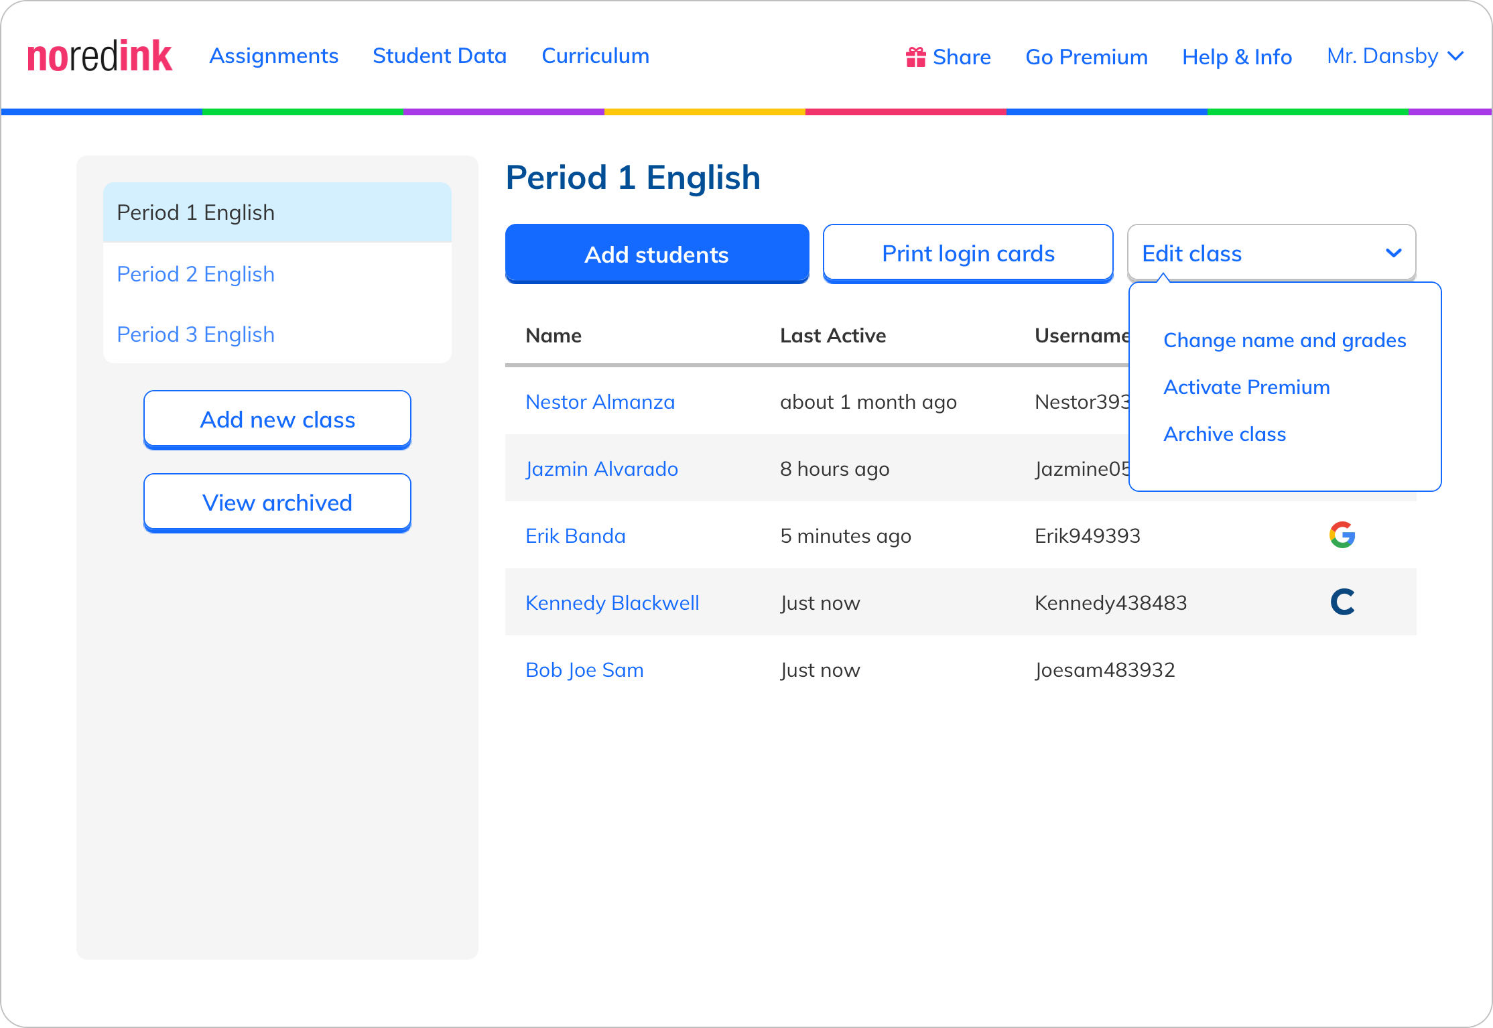This screenshot has width=1493, height=1028.
Task: Click the View archived button
Action: tap(277, 503)
